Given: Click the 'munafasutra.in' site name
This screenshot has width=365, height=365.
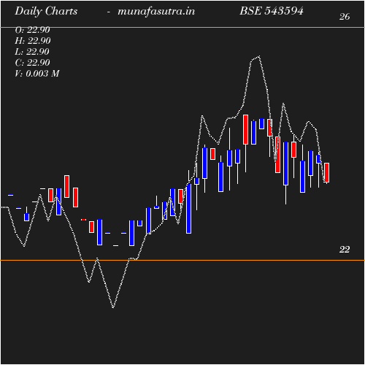Looking at the screenshot, I should click(156, 12).
